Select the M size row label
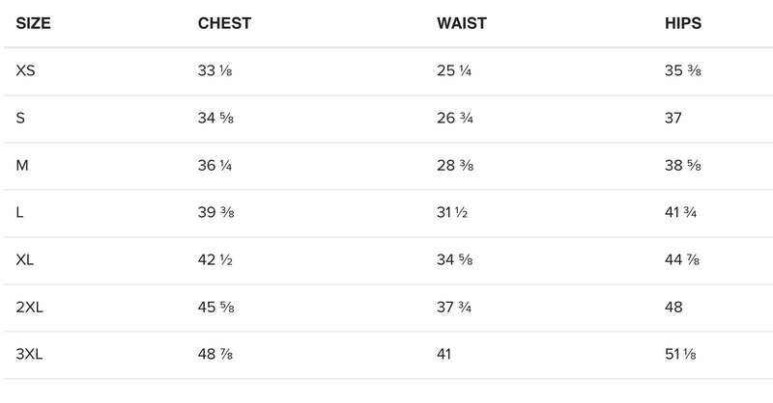773x403 pixels. click(x=22, y=166)
